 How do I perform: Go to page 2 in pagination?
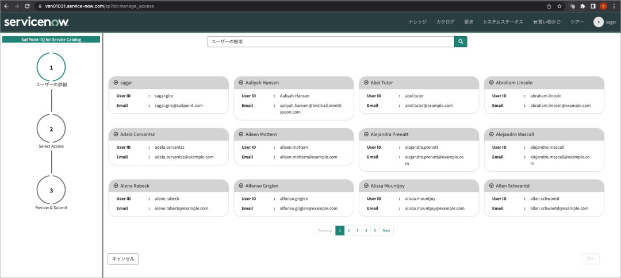coord(348,230)
